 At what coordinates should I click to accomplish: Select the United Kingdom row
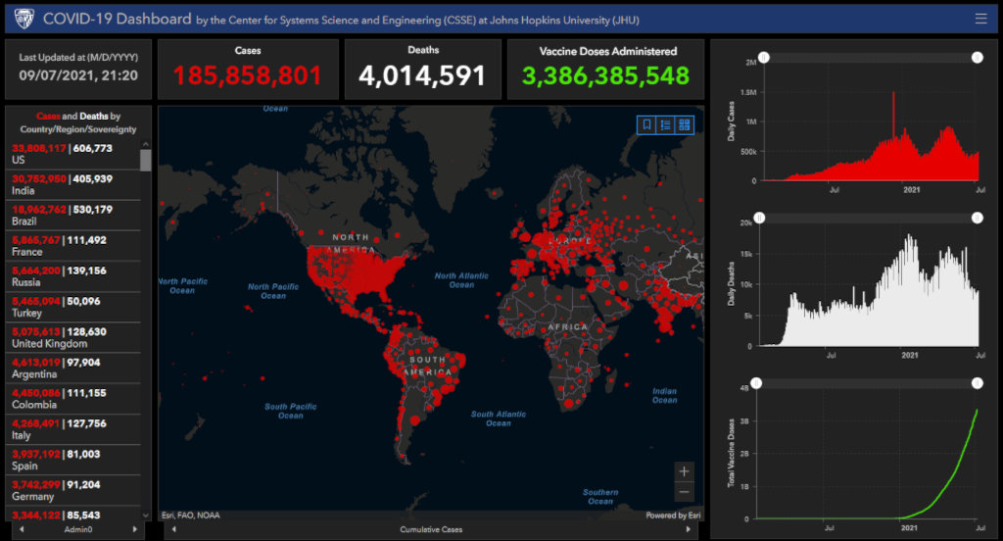[x=72, y=338]
